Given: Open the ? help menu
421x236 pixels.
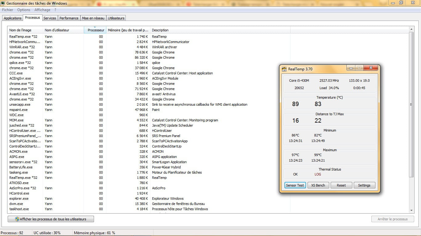Looking at the screenshot, I should point(55,10).
